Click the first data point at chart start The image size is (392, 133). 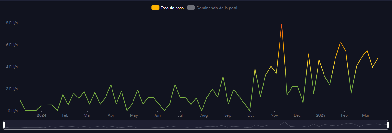20,100
